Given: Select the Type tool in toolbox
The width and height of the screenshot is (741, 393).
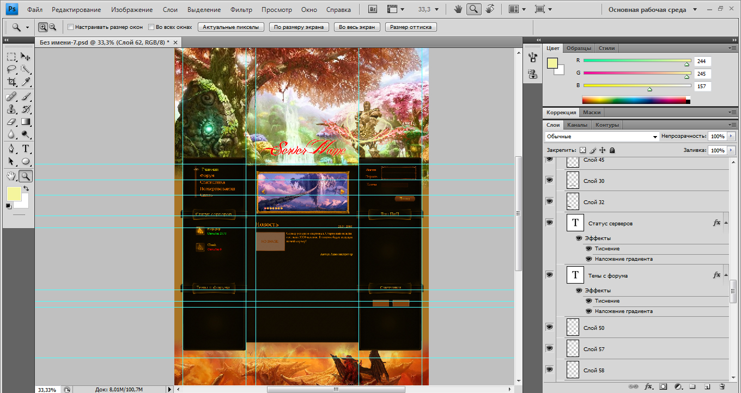Looking at the screenshot, I should coord(26,149).
